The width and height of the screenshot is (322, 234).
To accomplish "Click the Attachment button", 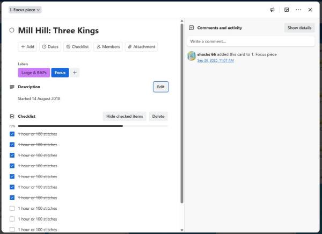I will (141, 47).
